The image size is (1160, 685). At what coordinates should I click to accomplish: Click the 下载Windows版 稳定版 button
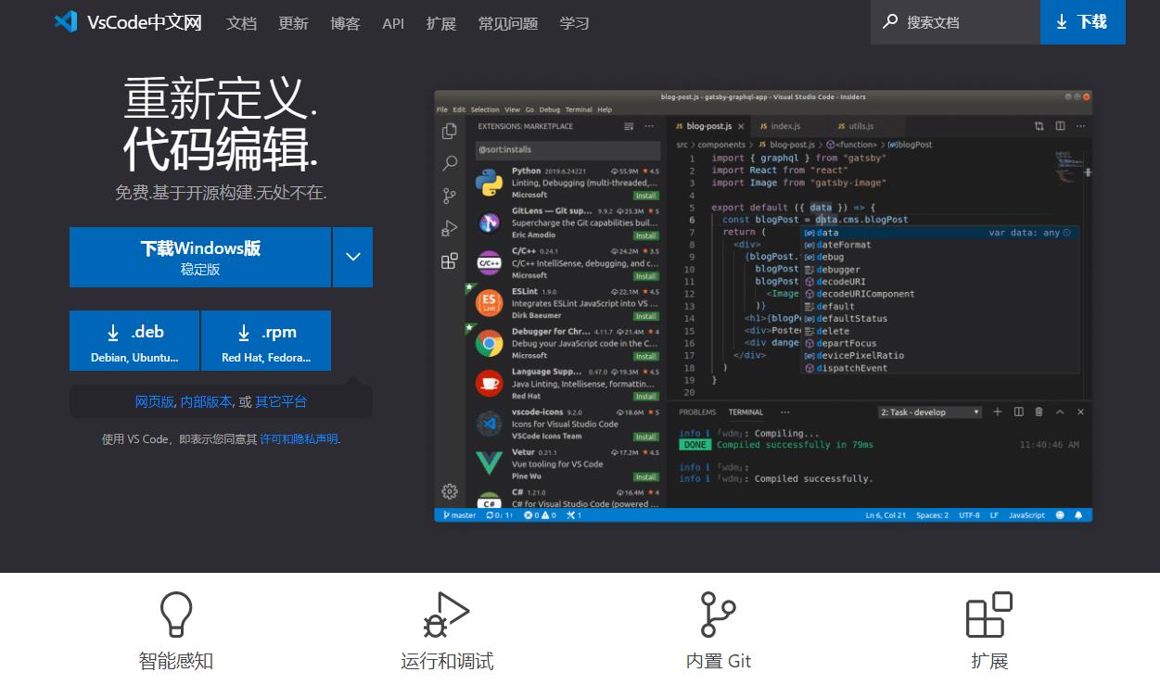(x=200, y=258)
